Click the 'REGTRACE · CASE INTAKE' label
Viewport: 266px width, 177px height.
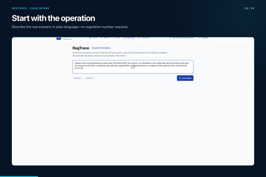(31, 8)
